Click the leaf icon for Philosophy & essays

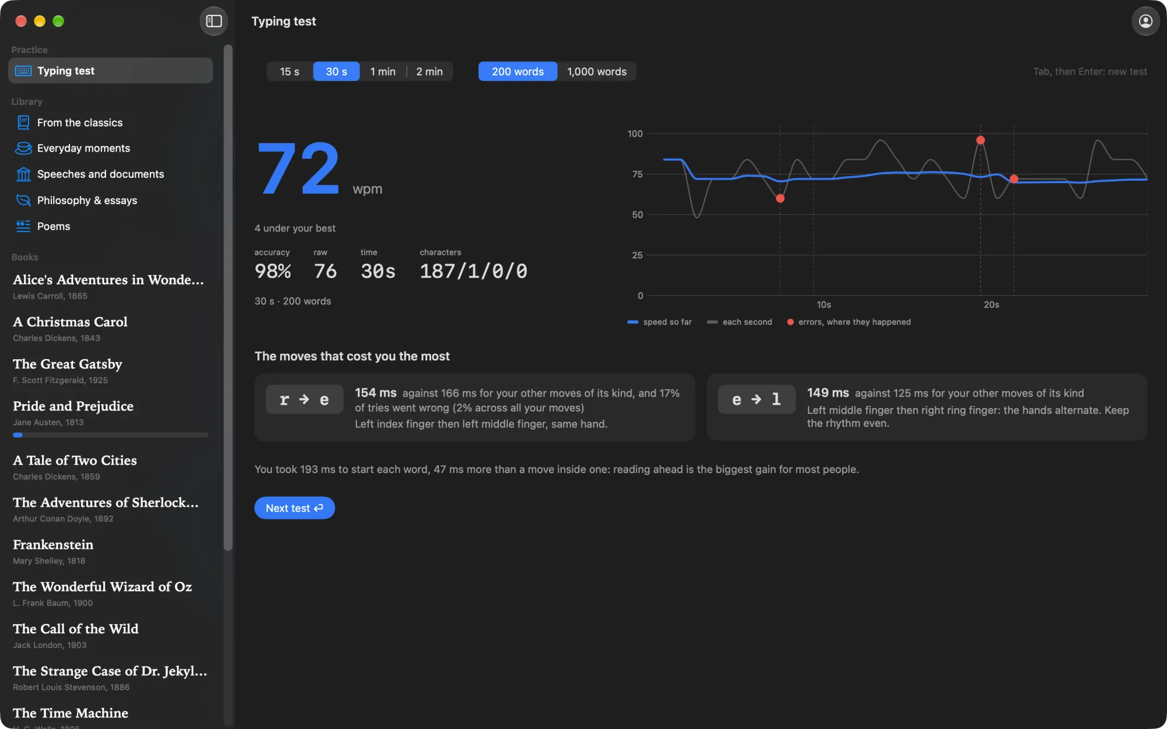[x=23, y=200]
